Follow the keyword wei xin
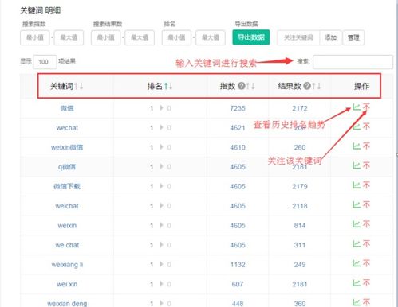 pos(366,283)
